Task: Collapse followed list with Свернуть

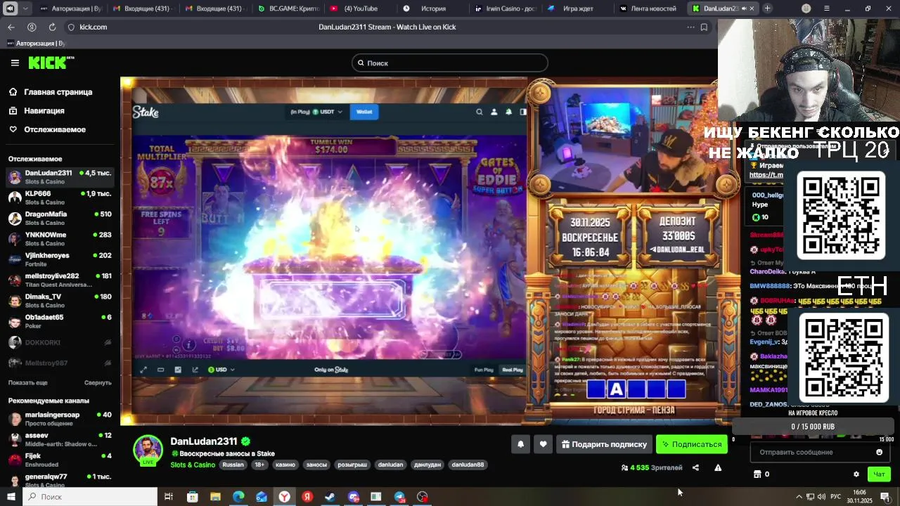Action: (98, 382)
